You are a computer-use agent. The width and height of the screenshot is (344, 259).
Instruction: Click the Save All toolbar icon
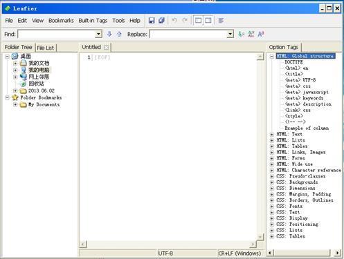(161, 21)
